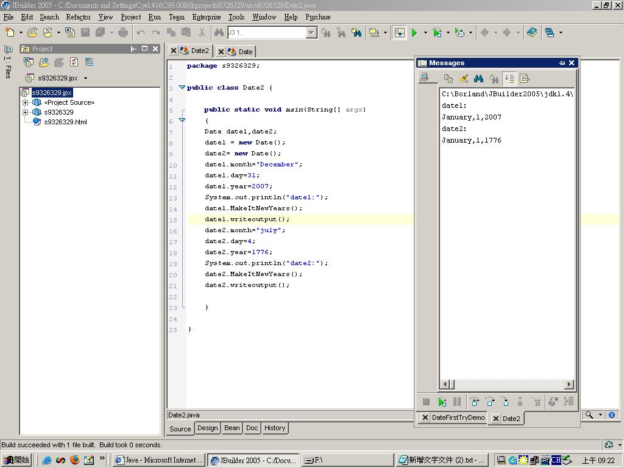Click the Redo arrow icon
This screenshot has width=624, height=468.
[155, 33]
